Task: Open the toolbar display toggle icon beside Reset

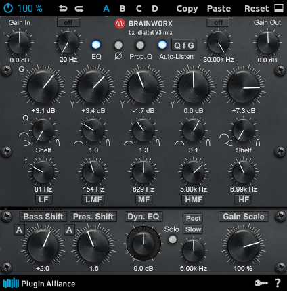Action: pos(279,8)
